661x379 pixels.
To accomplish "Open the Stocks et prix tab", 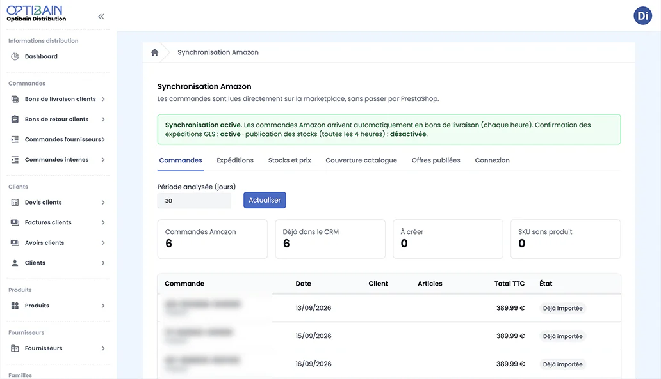I will [290, 160].
